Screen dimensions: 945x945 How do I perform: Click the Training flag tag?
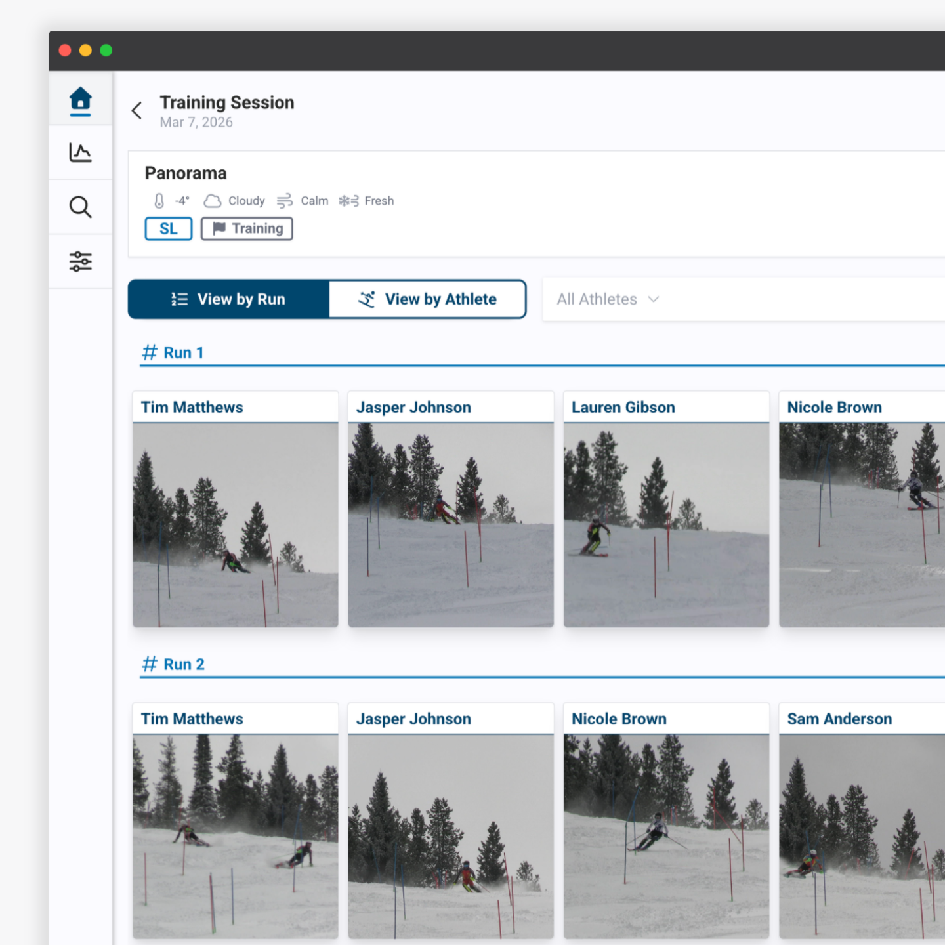247,229
